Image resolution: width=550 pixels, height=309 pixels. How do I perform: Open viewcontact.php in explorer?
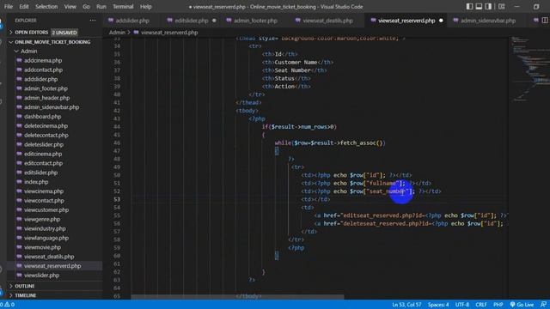point(44,200)
